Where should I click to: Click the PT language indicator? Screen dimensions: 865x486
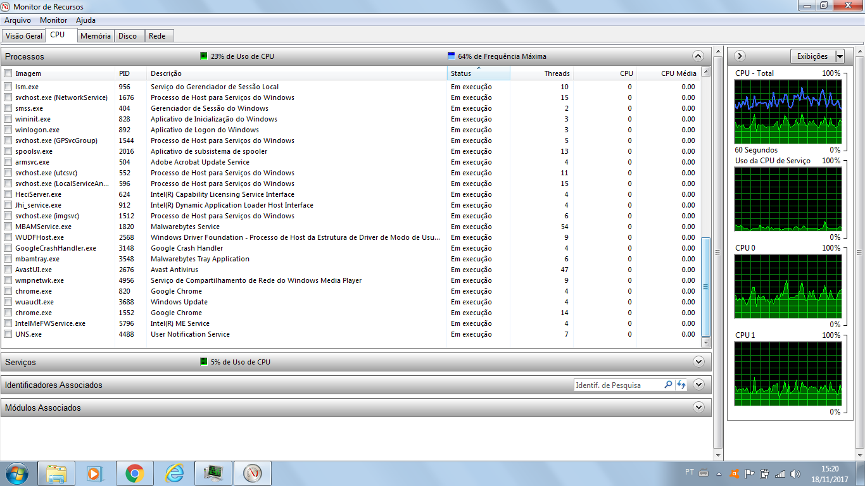point(690,472)
